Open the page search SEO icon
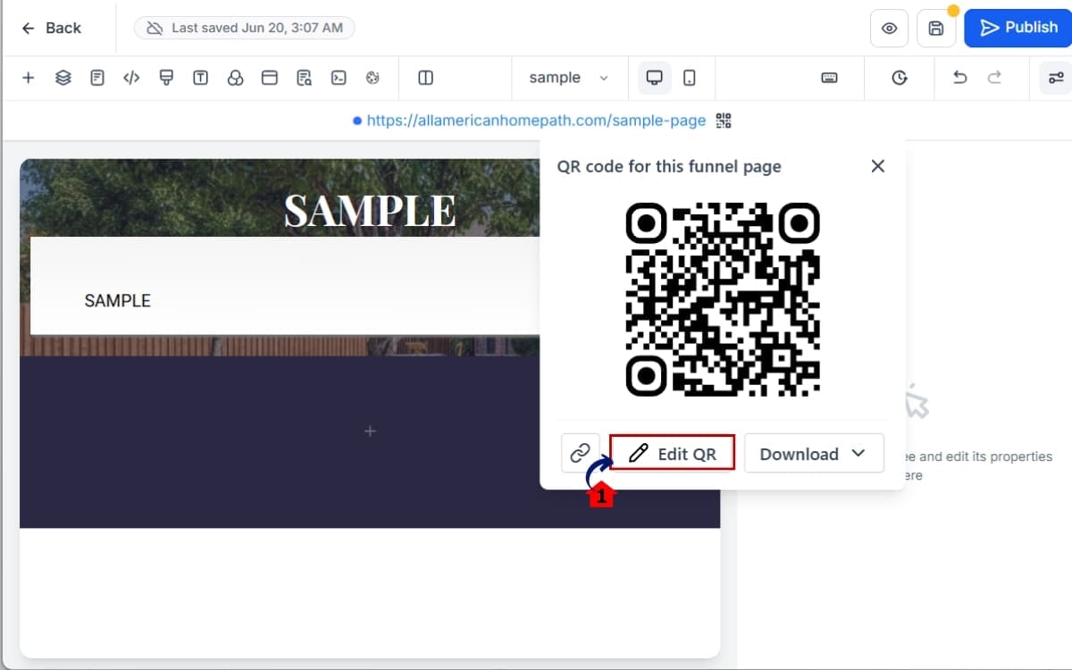The width and height of the screenshot is (1072, 670). [x=304, y=78]
